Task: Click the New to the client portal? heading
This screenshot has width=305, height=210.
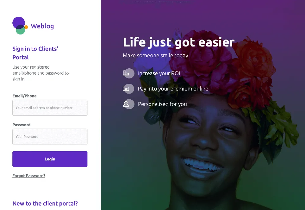Action: (45, 204)
